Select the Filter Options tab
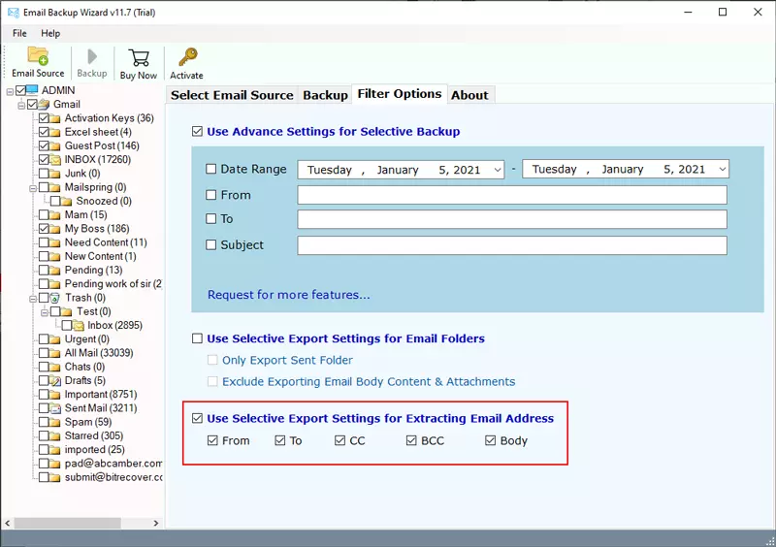Image resolution: width=776 pixels, height=547 pixels. (x=400, y=94)
